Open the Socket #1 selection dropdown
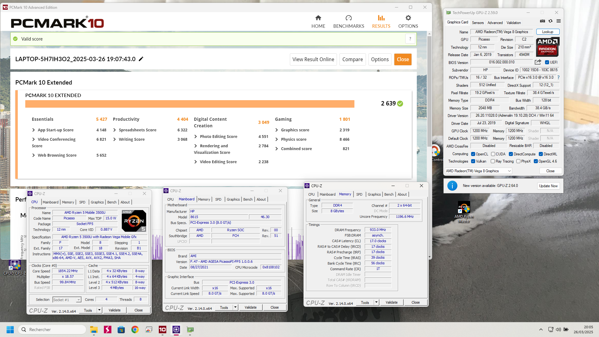 point(67,300)
